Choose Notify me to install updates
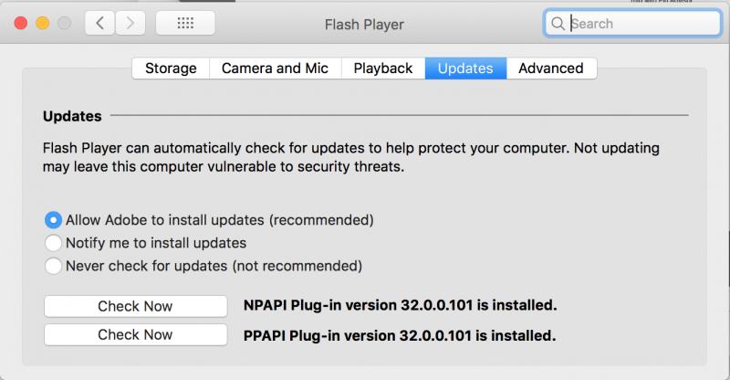Screen dimensions: 730x380 pos(54,243)
